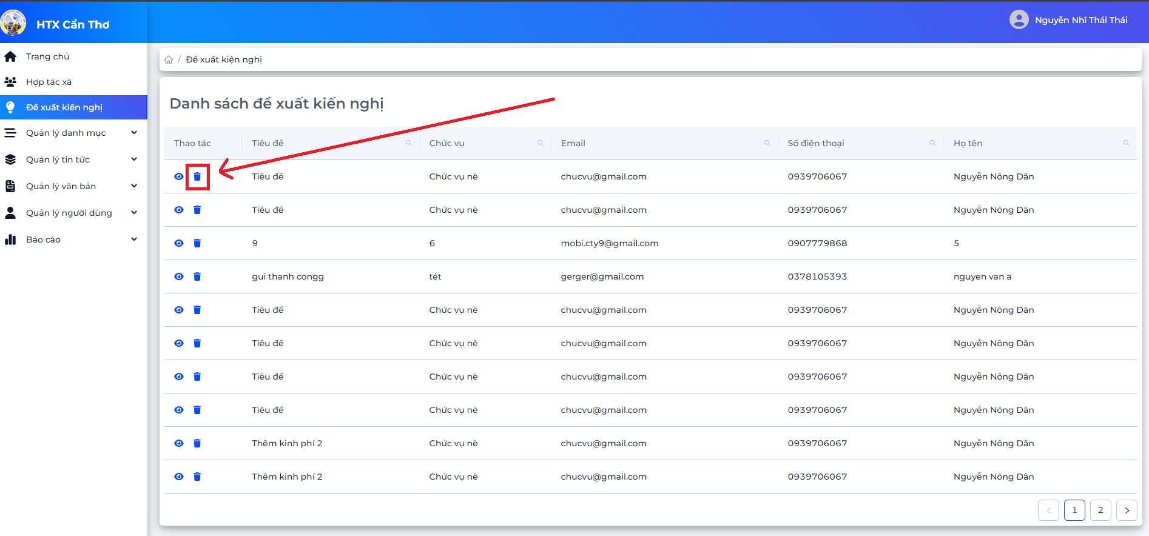Click heading Danh sách đề xuất kiến nghị
The image size is (1149, 536).
[277, 104]
